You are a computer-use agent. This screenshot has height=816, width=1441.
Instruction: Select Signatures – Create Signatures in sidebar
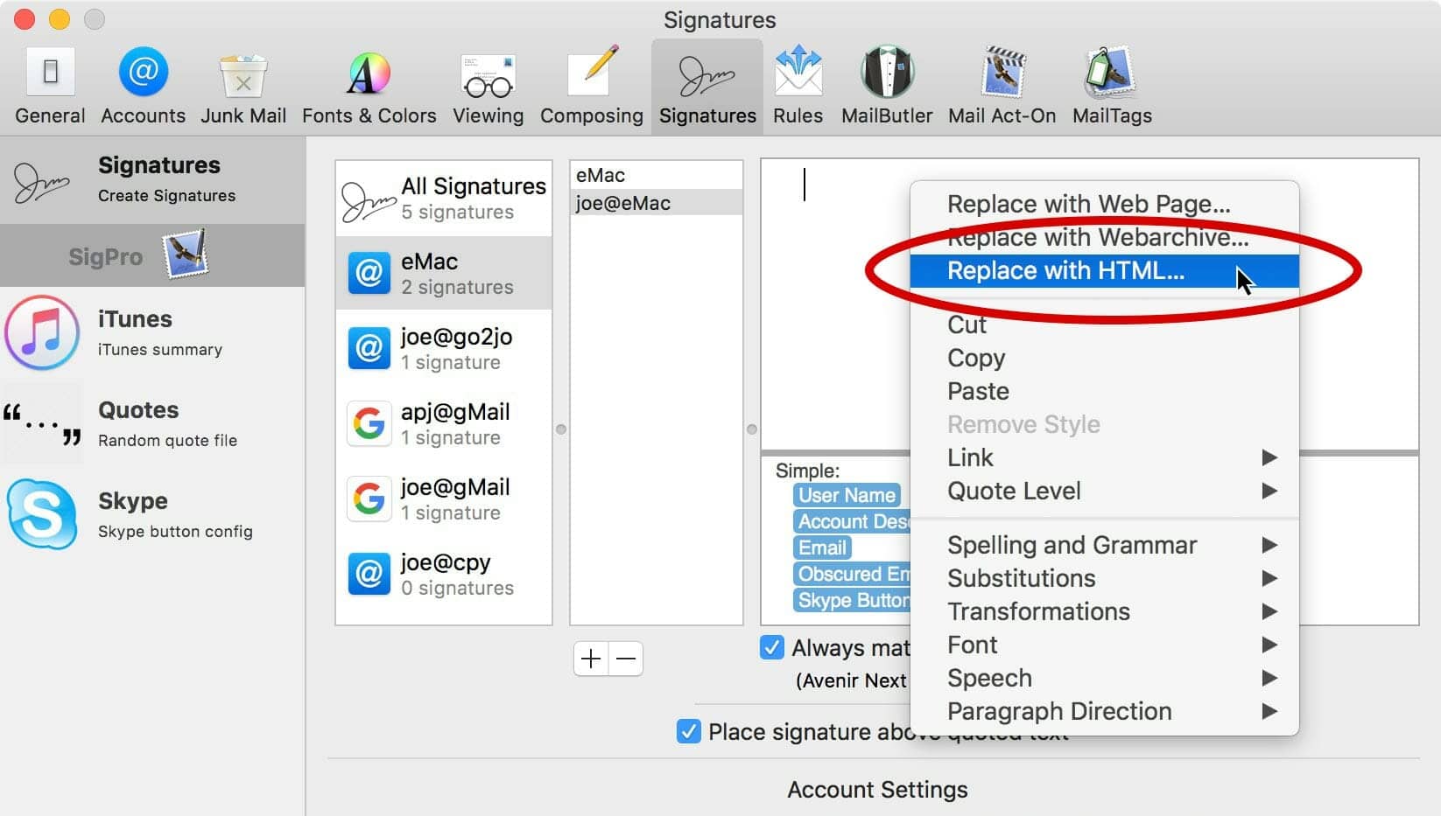tap(152, 180)
